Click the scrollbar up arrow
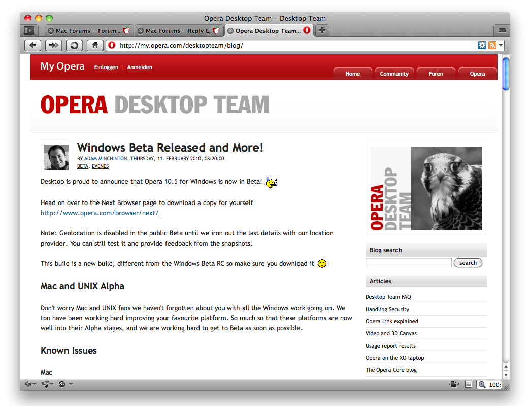This screenshot has width=530, height=406. click(x=506, y=366)
